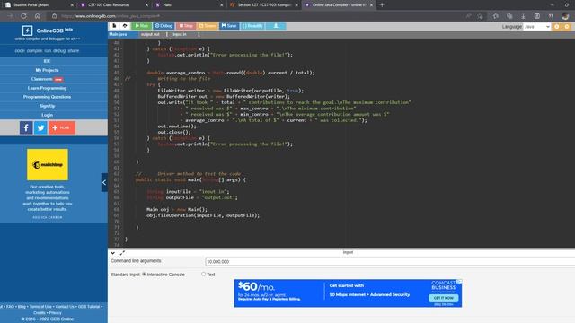Image resolution: width=575 pixels, height=323 pixels.
Task: Switch to the Halo browser tab
Action: [x=189, y=5]
